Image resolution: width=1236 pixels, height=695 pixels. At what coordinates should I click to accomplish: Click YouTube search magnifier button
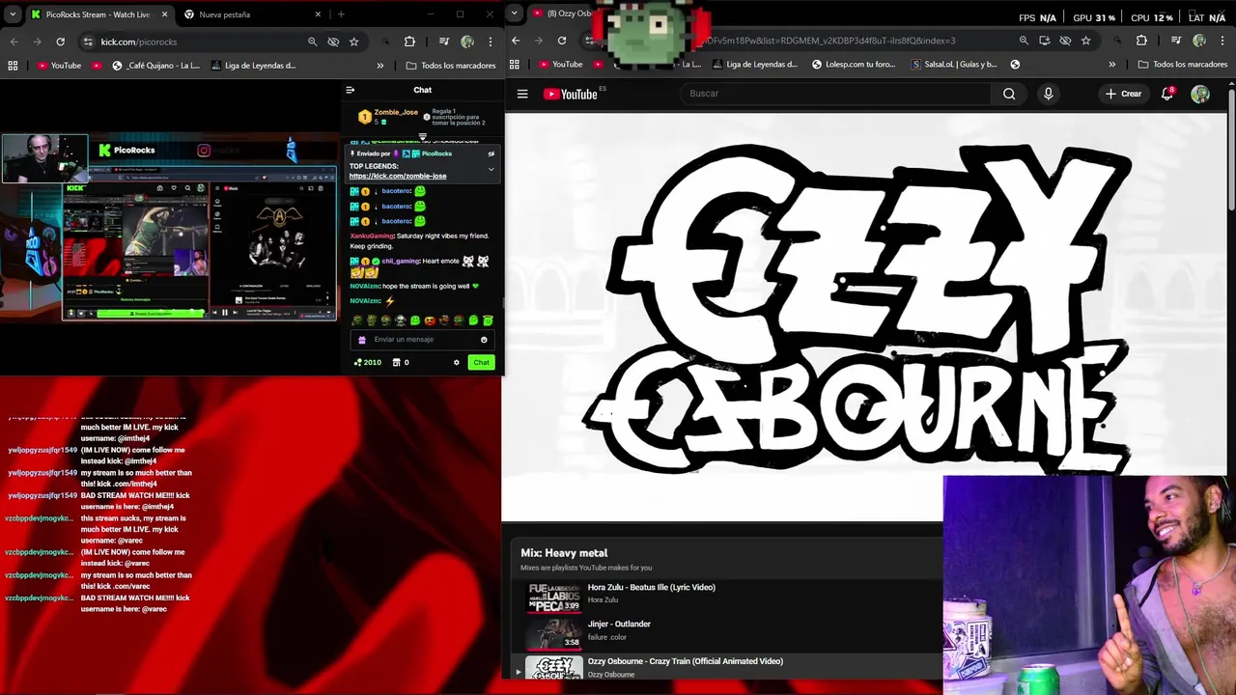pos(1009,94)
